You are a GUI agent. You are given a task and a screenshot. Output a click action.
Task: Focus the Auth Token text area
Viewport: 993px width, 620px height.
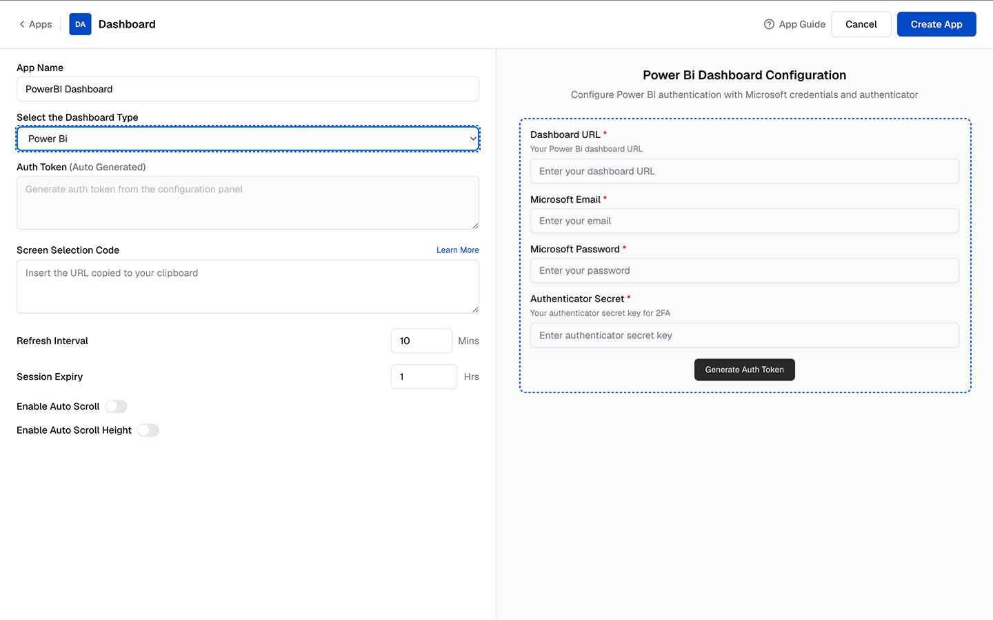point(248,203)
